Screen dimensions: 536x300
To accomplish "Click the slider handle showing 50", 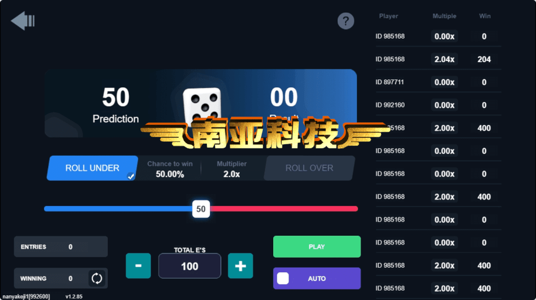I will click(201, 209).
